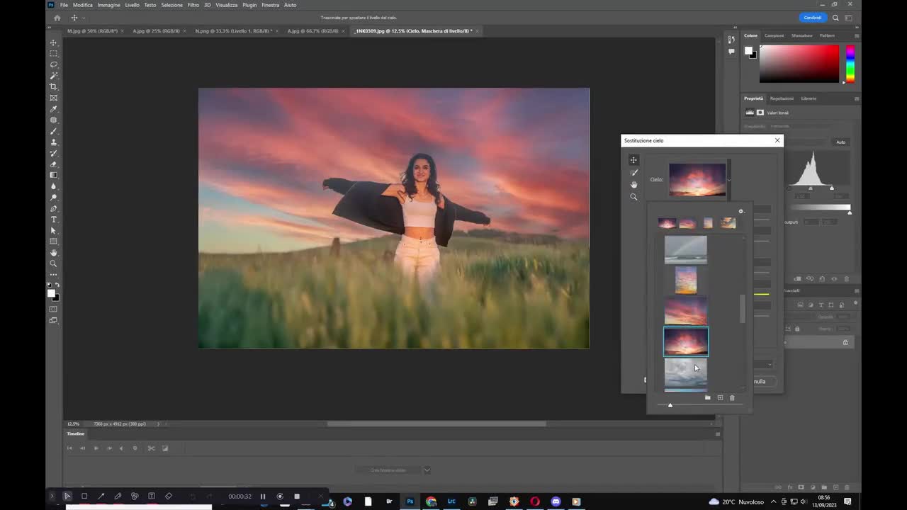This screenshot has height=510, width=907.
Task: Select the Gradient tool
Action: [x=53, y=175]
